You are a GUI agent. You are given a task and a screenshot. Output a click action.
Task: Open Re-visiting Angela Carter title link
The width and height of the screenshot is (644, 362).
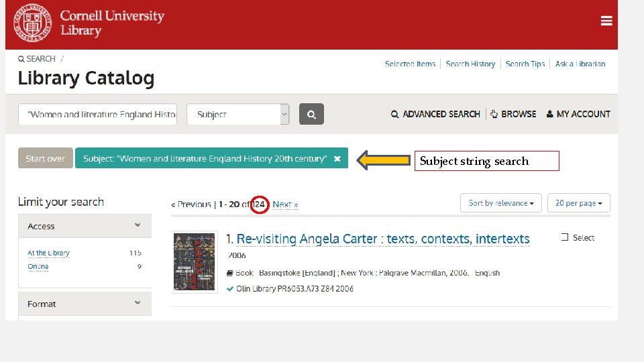point(383,239)
